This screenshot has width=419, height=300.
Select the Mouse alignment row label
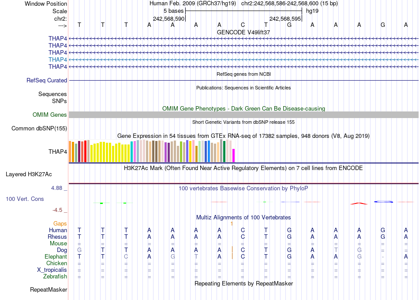click(58, 244)
